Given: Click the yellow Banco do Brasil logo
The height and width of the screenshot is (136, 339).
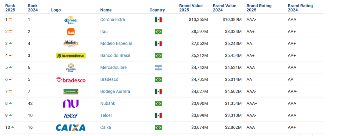Looking at the screenshot, I should coord(71,56).
